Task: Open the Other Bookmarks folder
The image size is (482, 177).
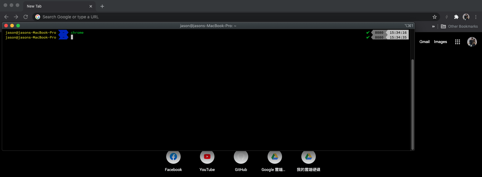Action: click(x=459, y=26)
